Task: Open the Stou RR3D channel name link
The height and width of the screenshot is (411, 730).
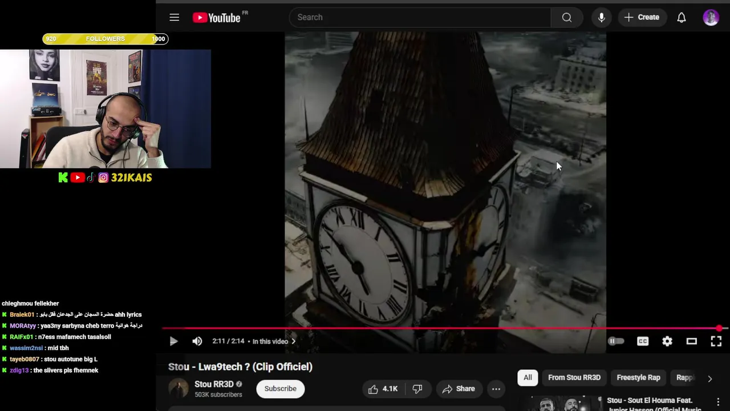Action: point(214,384)
